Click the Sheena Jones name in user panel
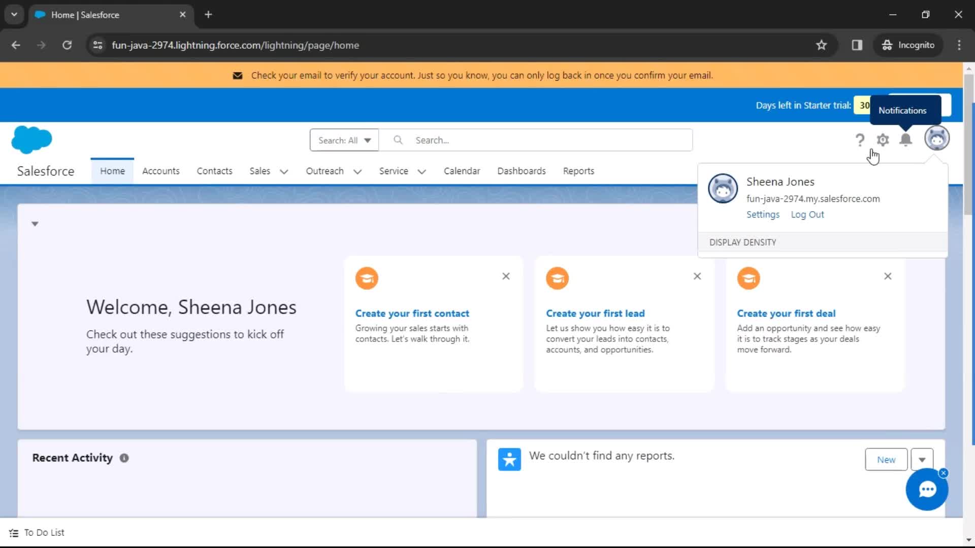 pyautogui.click(x=781, y=182)
